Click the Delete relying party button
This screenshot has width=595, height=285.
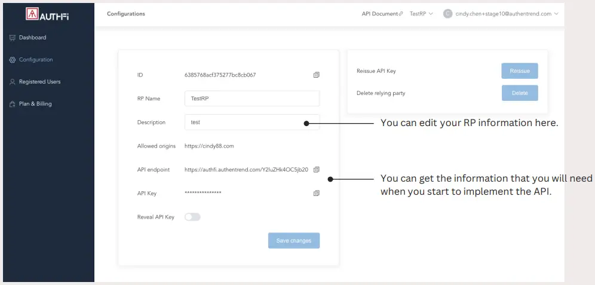click(520, 93)
